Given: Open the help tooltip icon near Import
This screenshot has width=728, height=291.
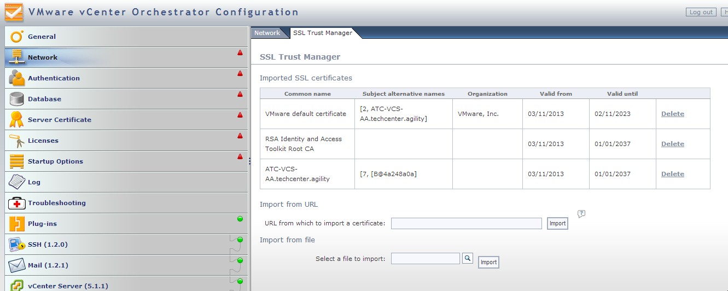Looking at the screenshot, I should tap(581, 214).
